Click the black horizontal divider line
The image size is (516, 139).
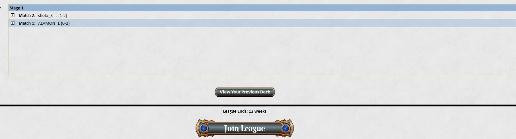[x=258, y=105]
